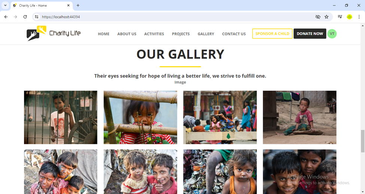Image resolution: width=365 pixels, height=194 pixels.
Task: Click the SPONSOR A CHILD button
Action: coord(273,34)
